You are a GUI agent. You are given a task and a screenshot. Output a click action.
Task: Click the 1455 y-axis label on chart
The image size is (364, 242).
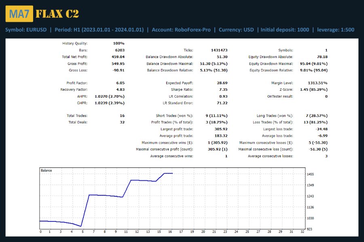tap(310, 174)
